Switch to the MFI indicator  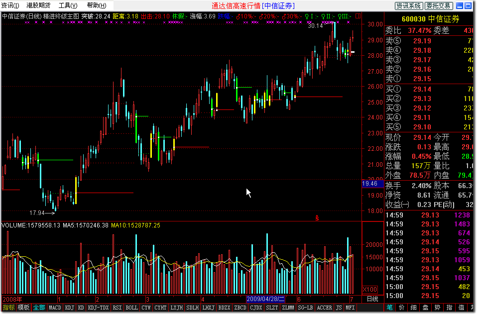pos(350,308)
